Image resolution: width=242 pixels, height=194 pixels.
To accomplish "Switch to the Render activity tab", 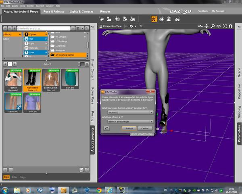I will (x=105, y=12).
